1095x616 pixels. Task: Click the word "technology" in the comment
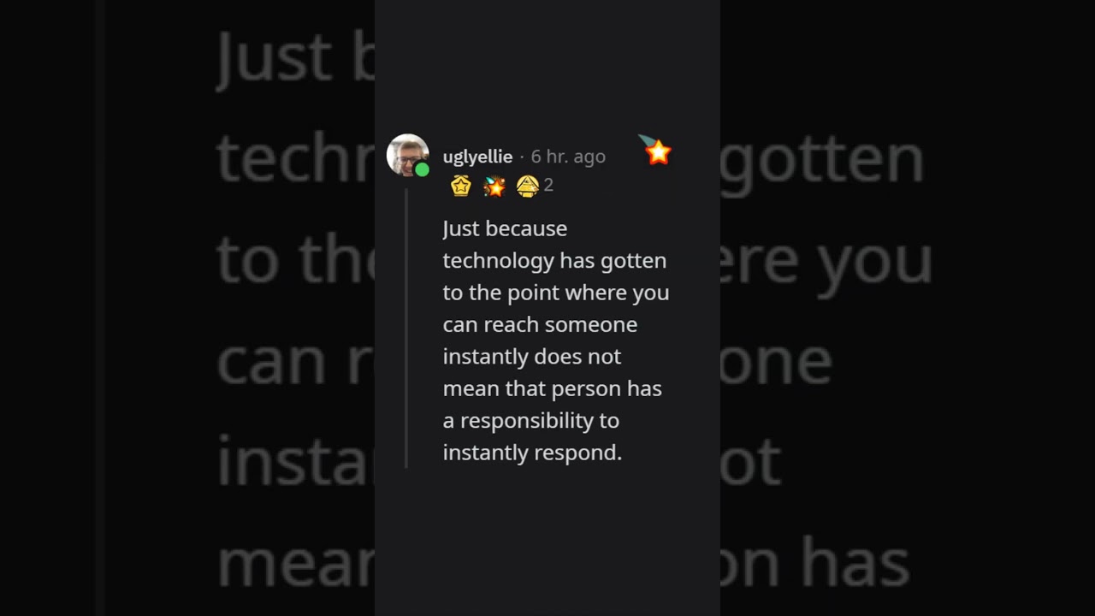(498, 260)
